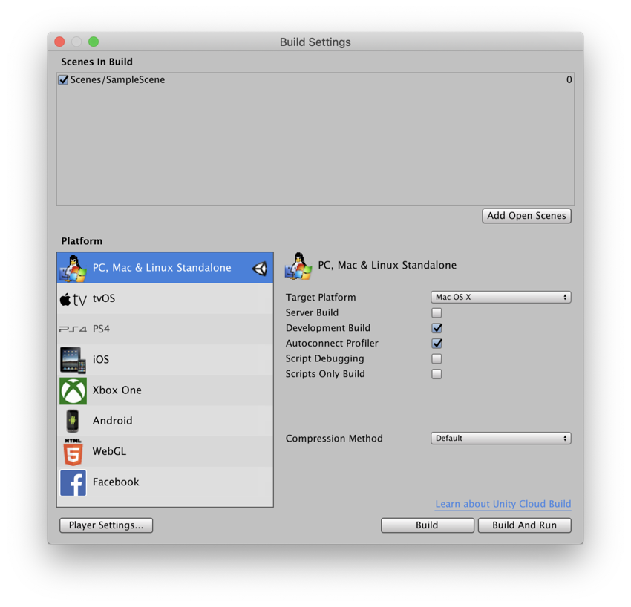Click the standalone platform icon beside the settings title

[298, 265]
